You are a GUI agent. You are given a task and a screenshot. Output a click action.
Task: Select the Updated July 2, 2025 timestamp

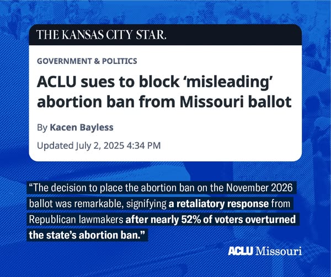pos(99,145)
